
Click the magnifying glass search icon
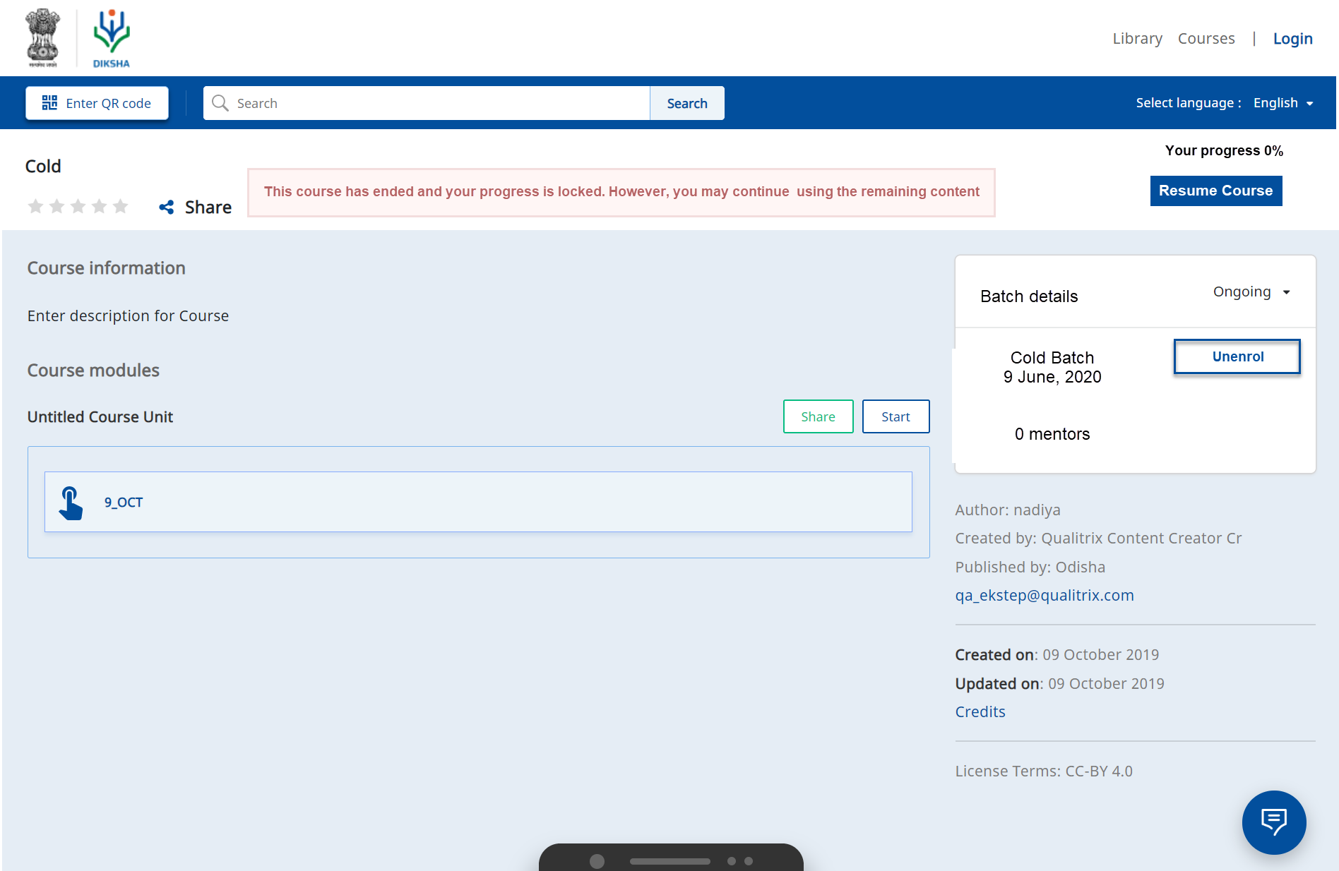pyautogui.click(x=220, y=103)
